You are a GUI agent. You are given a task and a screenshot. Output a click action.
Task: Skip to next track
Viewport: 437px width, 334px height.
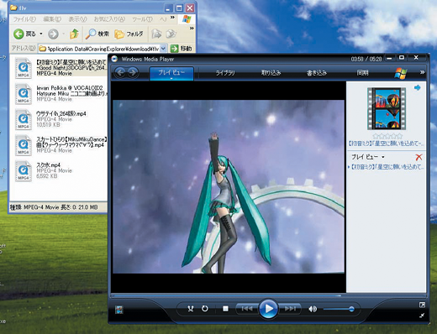tap(290, 309)
